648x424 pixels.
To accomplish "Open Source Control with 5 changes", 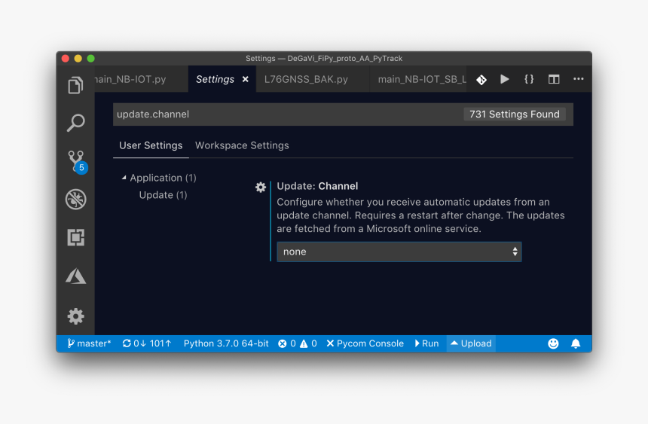I will click(x=77, y=162).
